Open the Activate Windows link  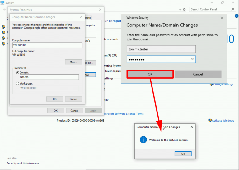pyautogui.click(x=222, y=121)
